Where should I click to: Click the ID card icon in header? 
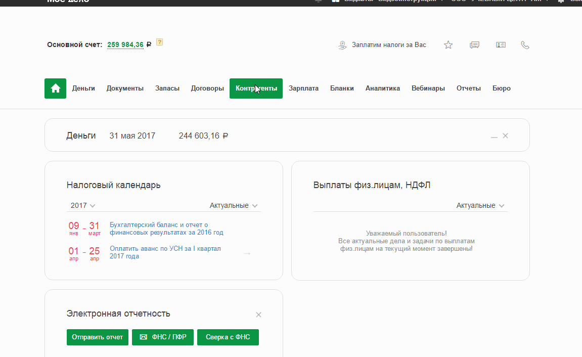501,45
